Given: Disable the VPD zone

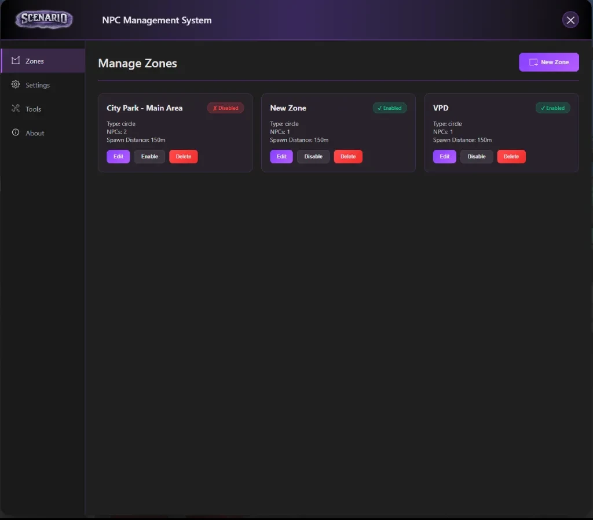Looking at the screenshot, I should point(477,156).
